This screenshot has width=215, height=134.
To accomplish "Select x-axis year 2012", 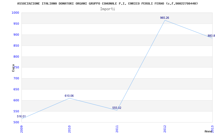I will click(165, 129).
